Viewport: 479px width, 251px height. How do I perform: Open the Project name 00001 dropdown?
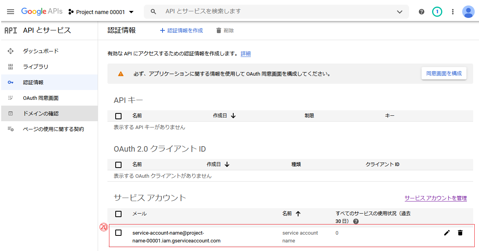point(101,12)
